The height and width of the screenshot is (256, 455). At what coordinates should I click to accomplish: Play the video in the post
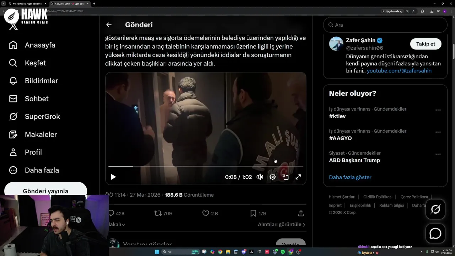113,177
